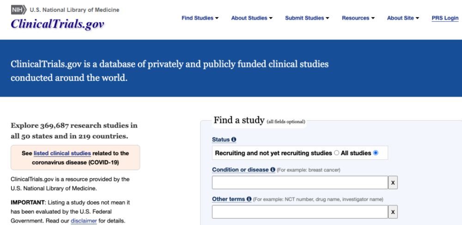This screenshot has width=462, height=225.
Task: Open the About Site menu
Action: (x=403, y=18)
